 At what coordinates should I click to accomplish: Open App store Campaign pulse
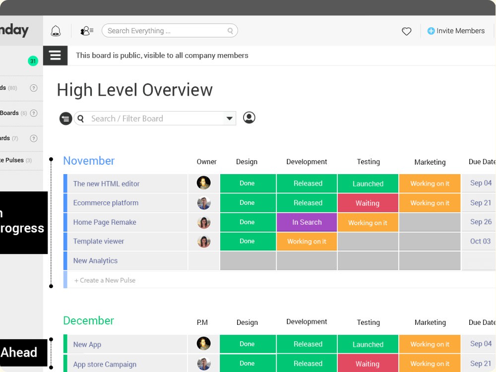pos(105,365)
